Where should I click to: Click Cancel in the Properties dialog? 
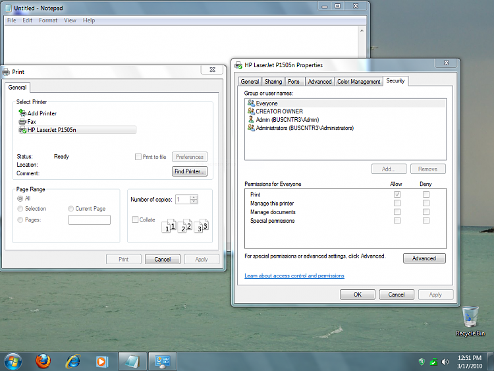[397, 295]
